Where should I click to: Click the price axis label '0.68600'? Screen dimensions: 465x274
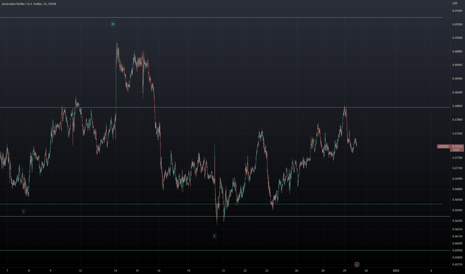pos(457,65)
